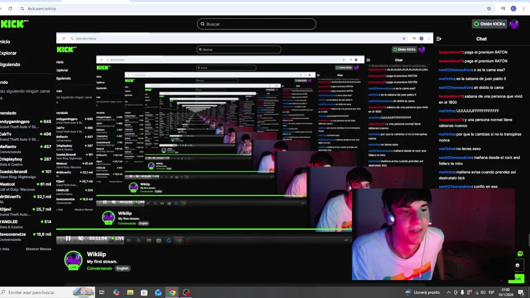Pause the live stream playback

point(68,238)
